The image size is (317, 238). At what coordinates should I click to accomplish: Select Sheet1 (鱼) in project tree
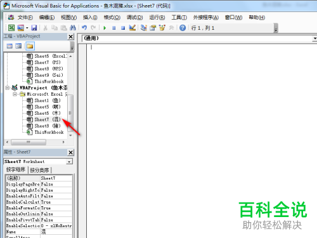click(44, 100)
